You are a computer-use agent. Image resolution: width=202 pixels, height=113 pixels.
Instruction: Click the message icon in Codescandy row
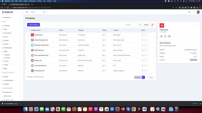pyautogui.click(x=145, y=35)
